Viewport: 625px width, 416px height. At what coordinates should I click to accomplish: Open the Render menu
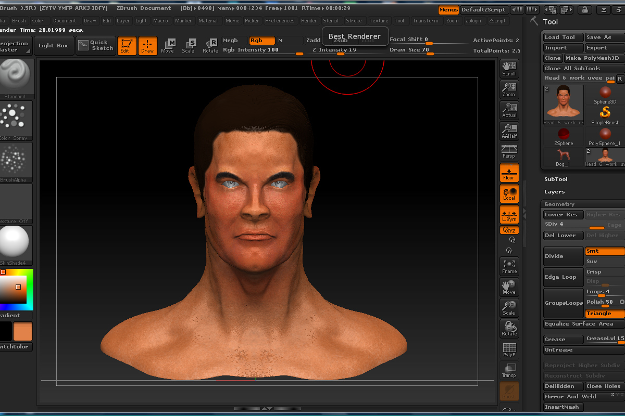[x=309, y=21]
